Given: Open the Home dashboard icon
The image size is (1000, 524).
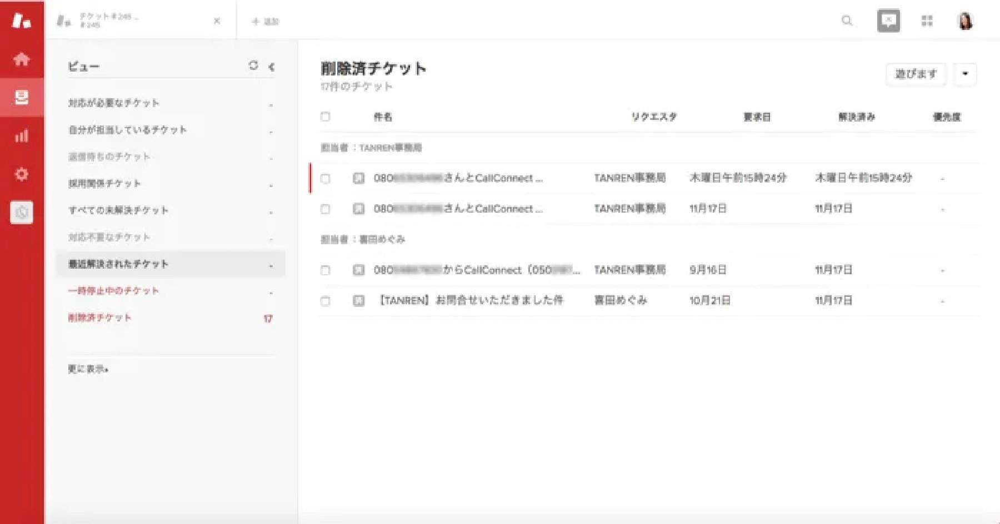Looking at the screenshot, I should click(22, 59).
